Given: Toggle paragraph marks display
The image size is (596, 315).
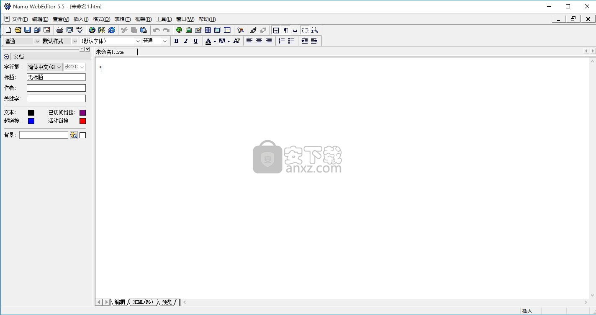Looking at the screenshot, I should point(285,30).
